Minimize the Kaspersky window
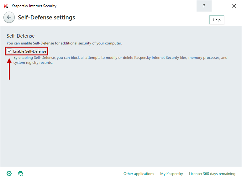Image resolution: width=242 pixels, height=180 pixels. (219, 6)
